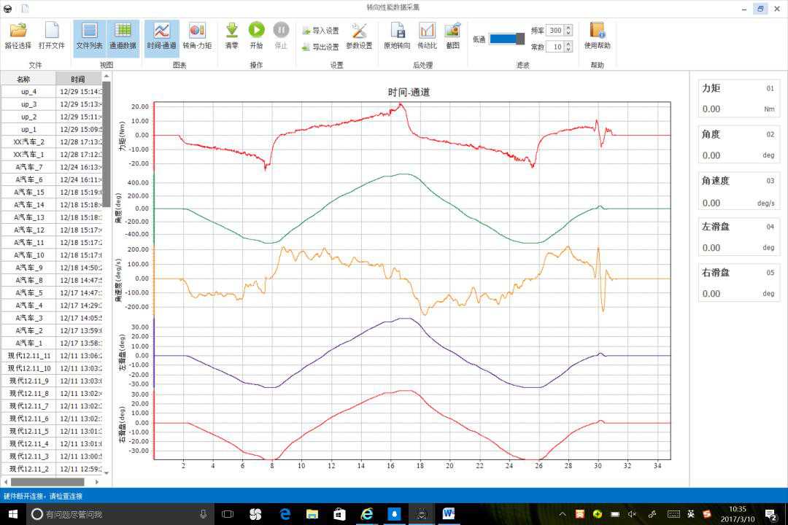Select the XX汽车_2 file entry

tap(29, 142)
